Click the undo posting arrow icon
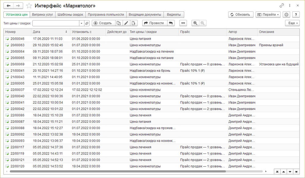Image resolution: width=305 pixels, height=178 pixels. (x=171, y=23)
